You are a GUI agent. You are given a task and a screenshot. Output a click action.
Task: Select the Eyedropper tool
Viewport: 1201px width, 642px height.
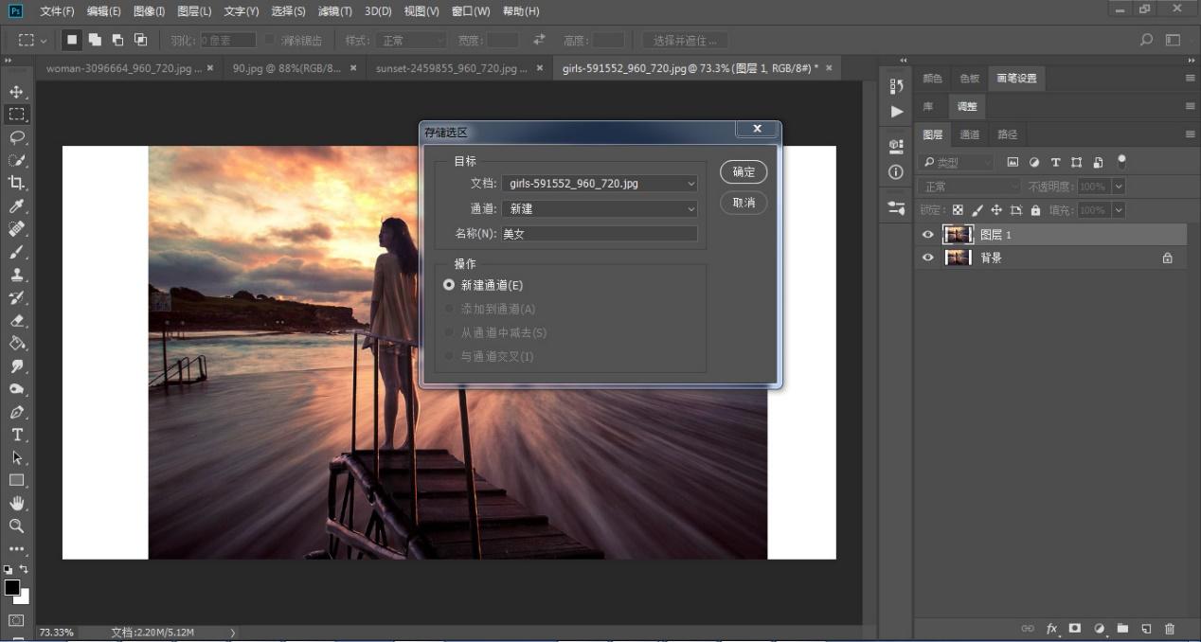pos(16,206)
